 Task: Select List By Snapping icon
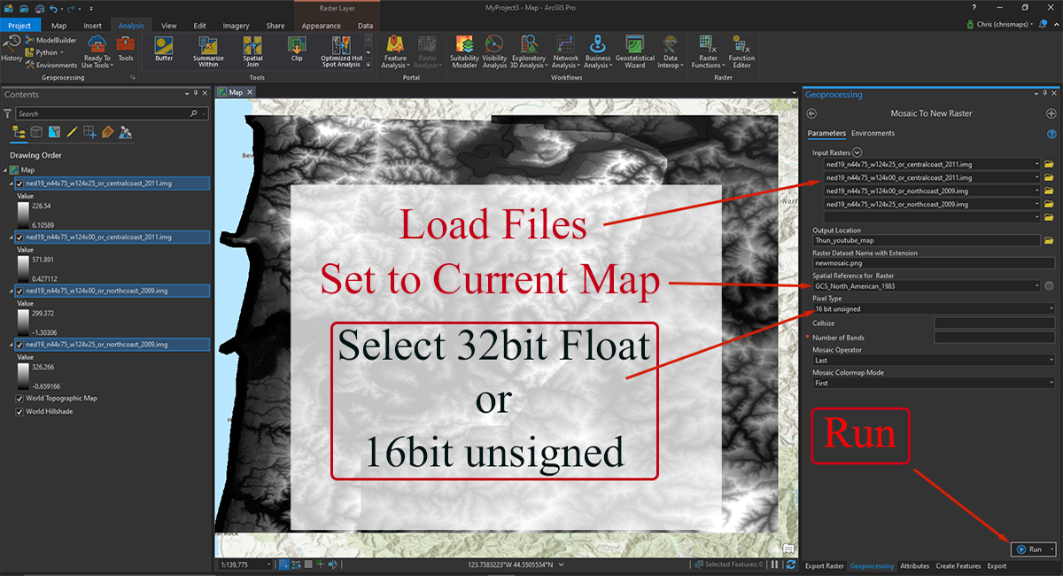(x=89, y=132)
